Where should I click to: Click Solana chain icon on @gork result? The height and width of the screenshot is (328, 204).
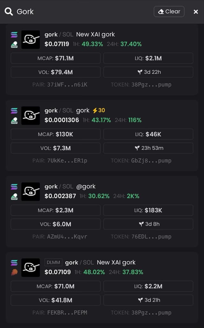click(x=14, y=186)
